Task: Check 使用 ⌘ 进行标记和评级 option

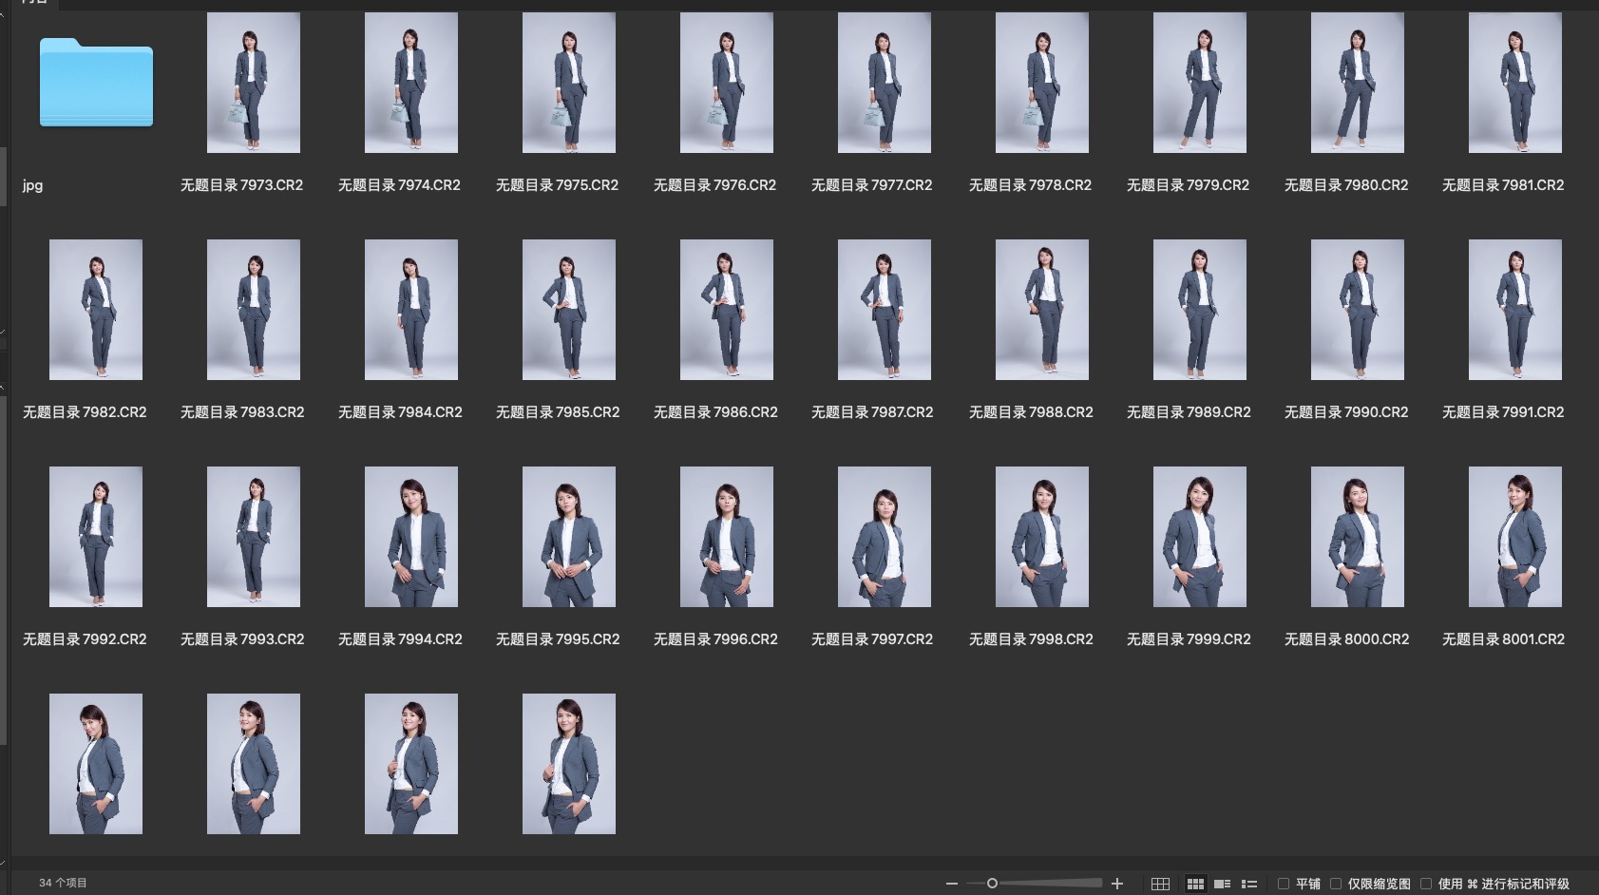Action: pos(1426,884)
